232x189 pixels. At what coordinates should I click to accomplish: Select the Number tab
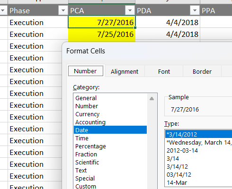coord(85,71)
